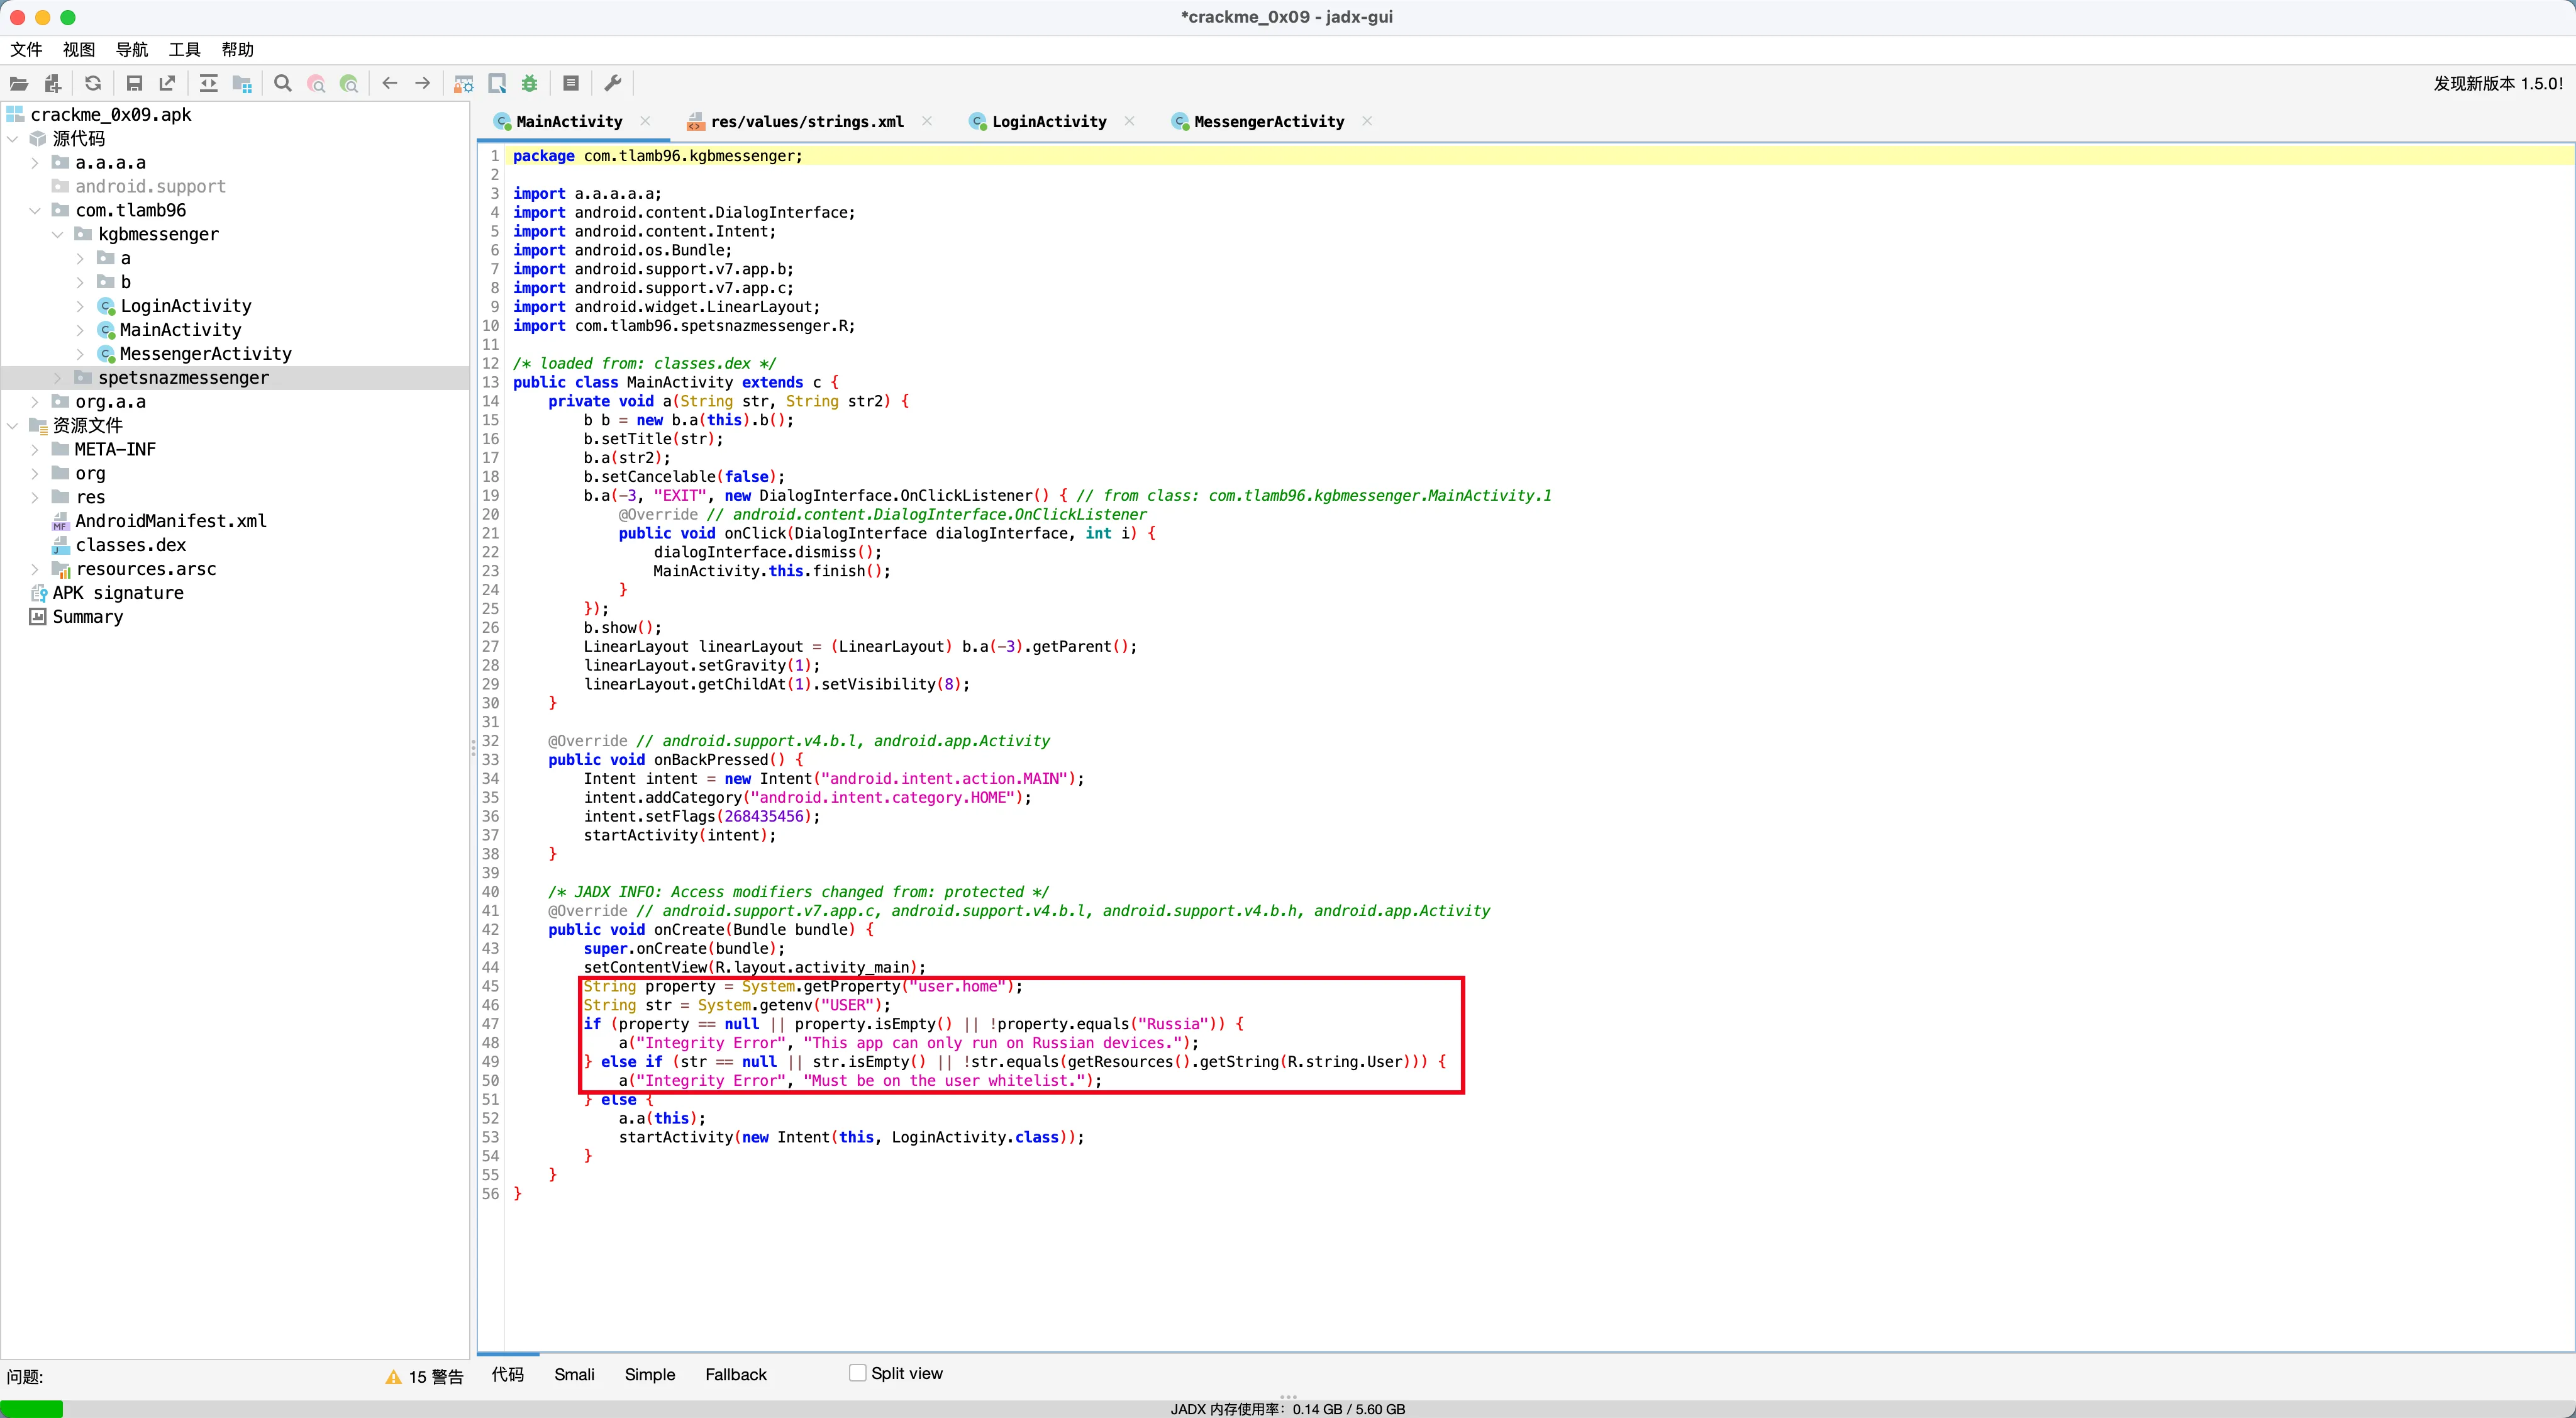Click the deobfuscation lock gear icon
The height and width of the screenshot is (1418, 2576).
(463, 84)
